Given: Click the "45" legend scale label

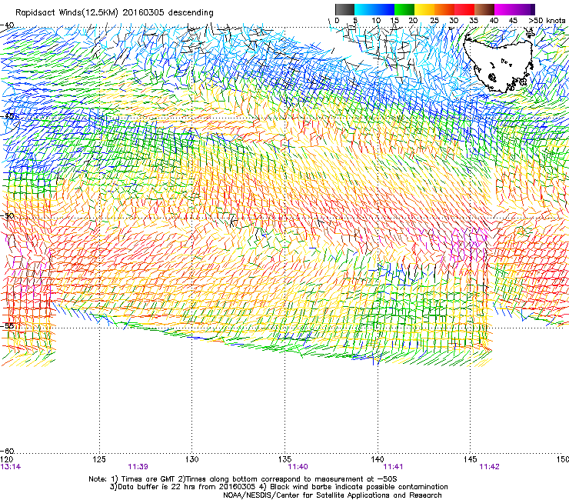Looking at the screenshot, I should (513, 21).
